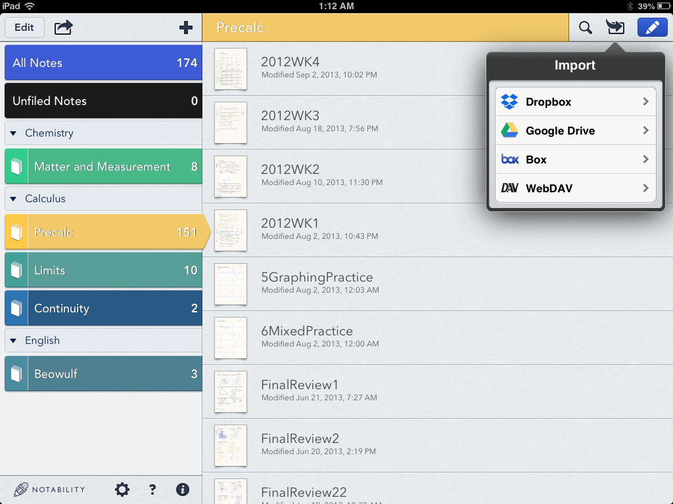Open search with the magnifying glass icon
Viewport: 673px width, 504px height.
(585, 28)
